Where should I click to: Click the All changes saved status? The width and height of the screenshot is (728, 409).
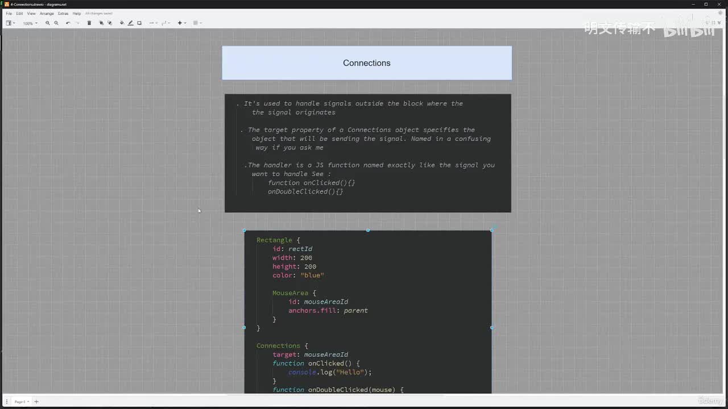pos(99,13)
